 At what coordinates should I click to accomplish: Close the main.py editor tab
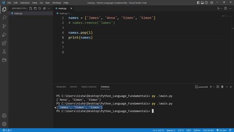[x=71, y=8]
